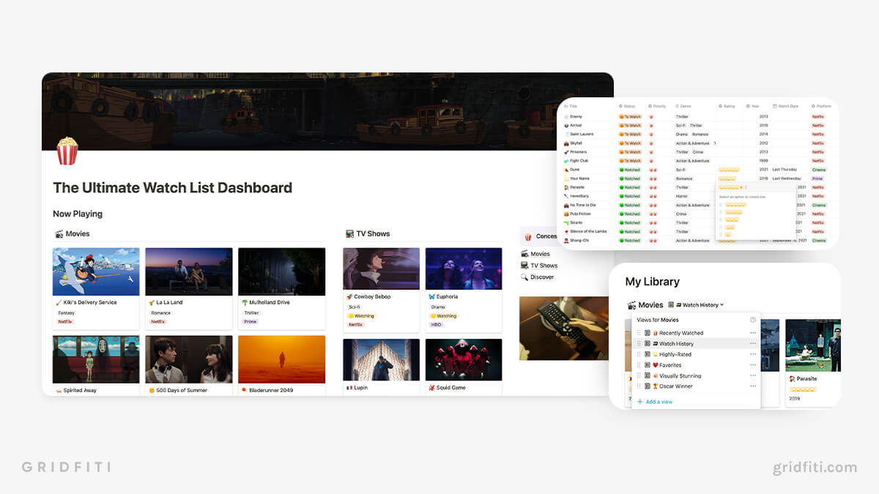Click the Status property icon in table header

[x=620, y=106]
